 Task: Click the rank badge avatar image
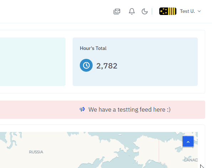(168, 11)
